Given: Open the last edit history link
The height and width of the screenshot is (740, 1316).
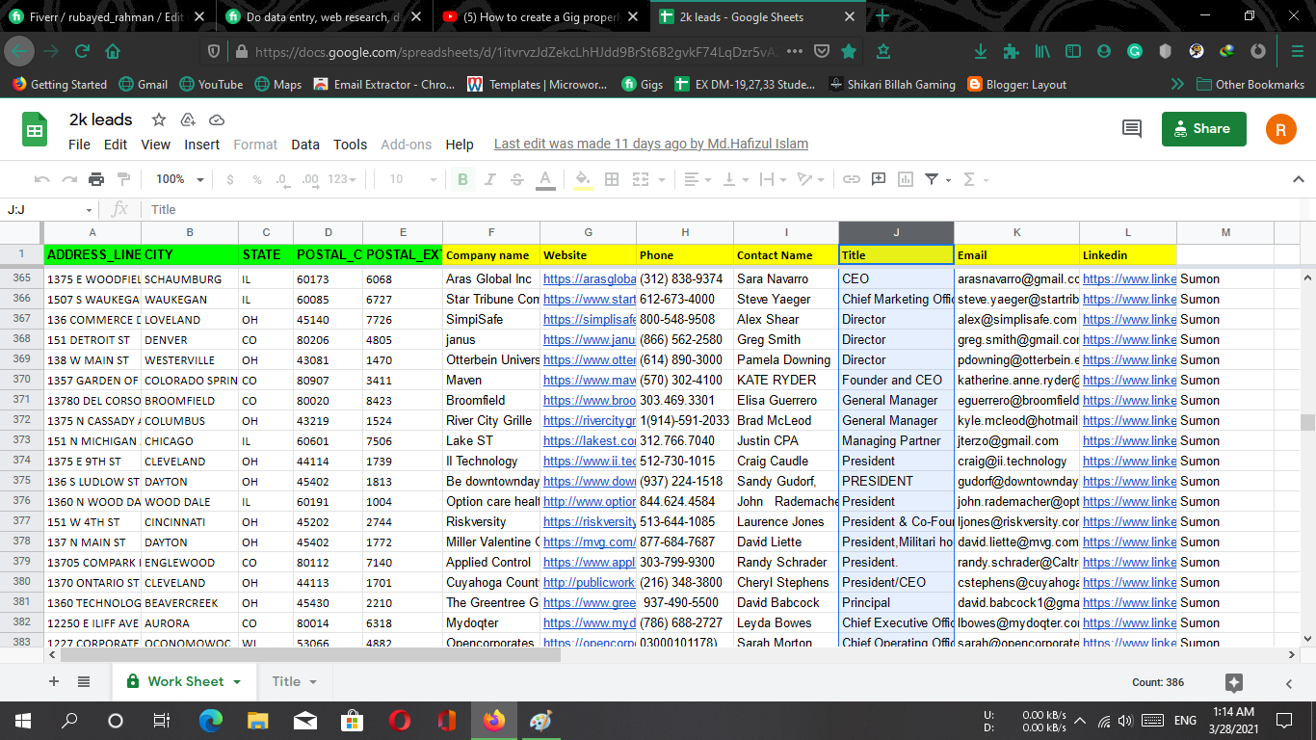Looking at the screenshot, I should 650,144.
